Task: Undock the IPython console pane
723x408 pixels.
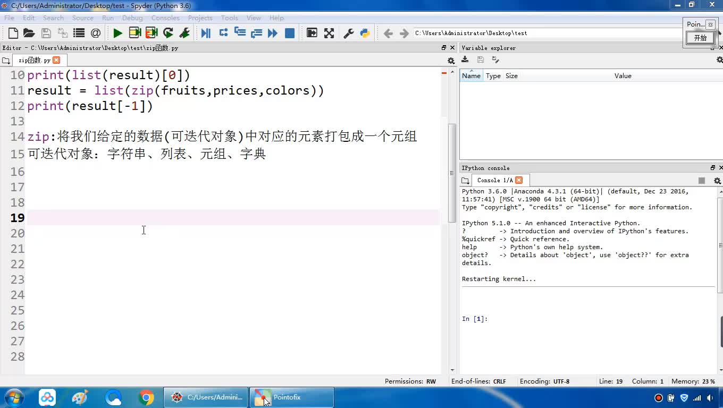Action: tap(713, 168)
